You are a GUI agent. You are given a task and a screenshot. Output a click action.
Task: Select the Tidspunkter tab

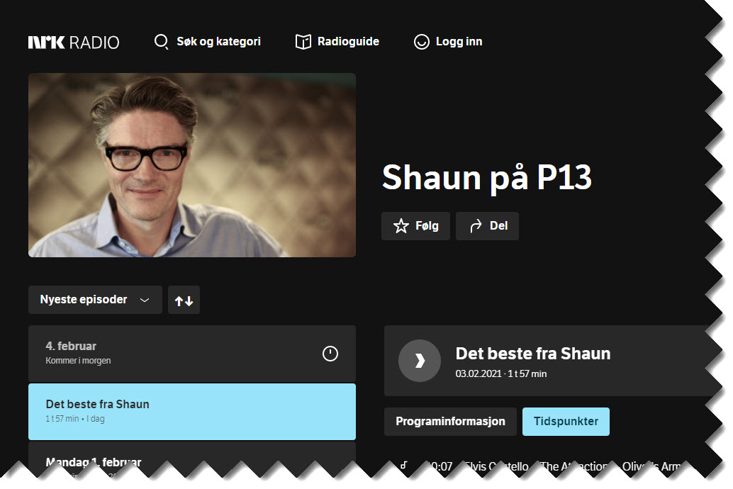tap(566, 421)
